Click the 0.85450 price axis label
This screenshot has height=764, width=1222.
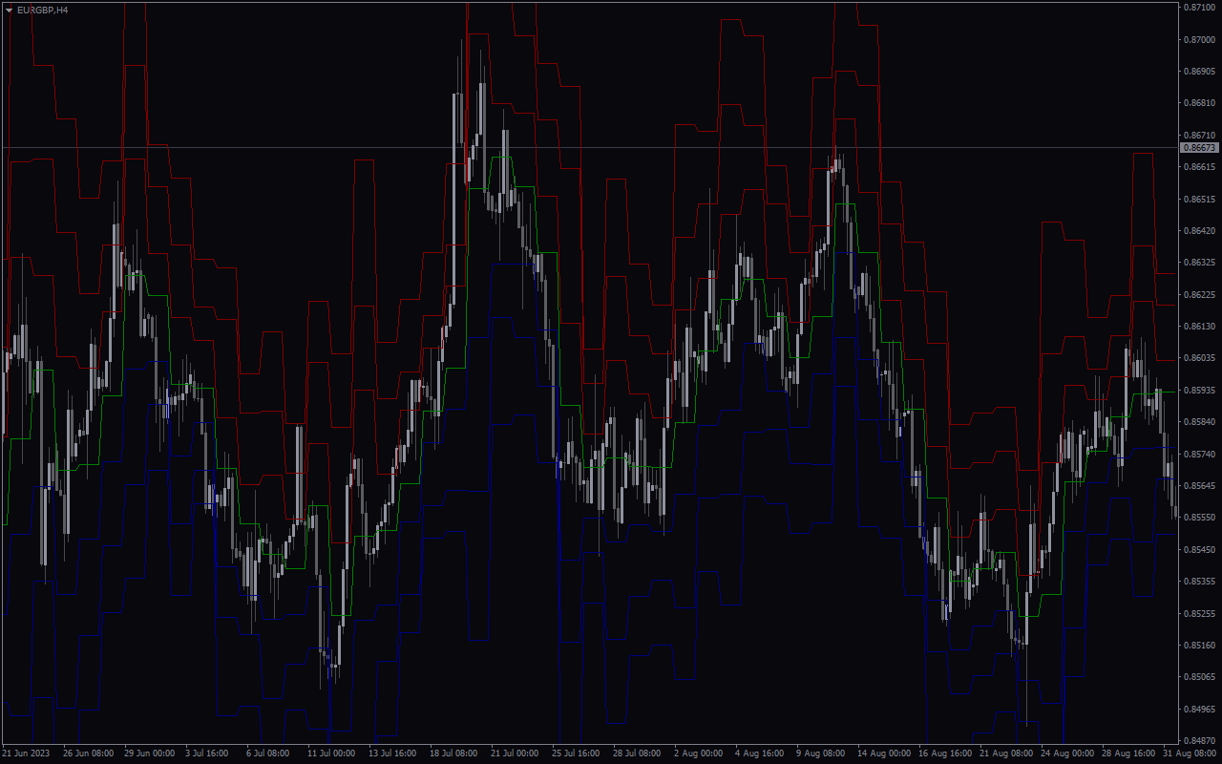[x=1200, y=550]
